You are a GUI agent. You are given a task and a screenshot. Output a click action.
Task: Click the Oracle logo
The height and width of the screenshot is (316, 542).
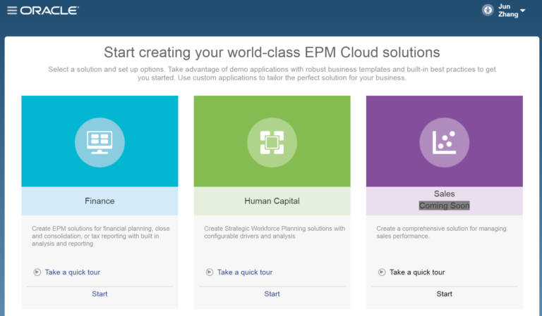(49, 11)
